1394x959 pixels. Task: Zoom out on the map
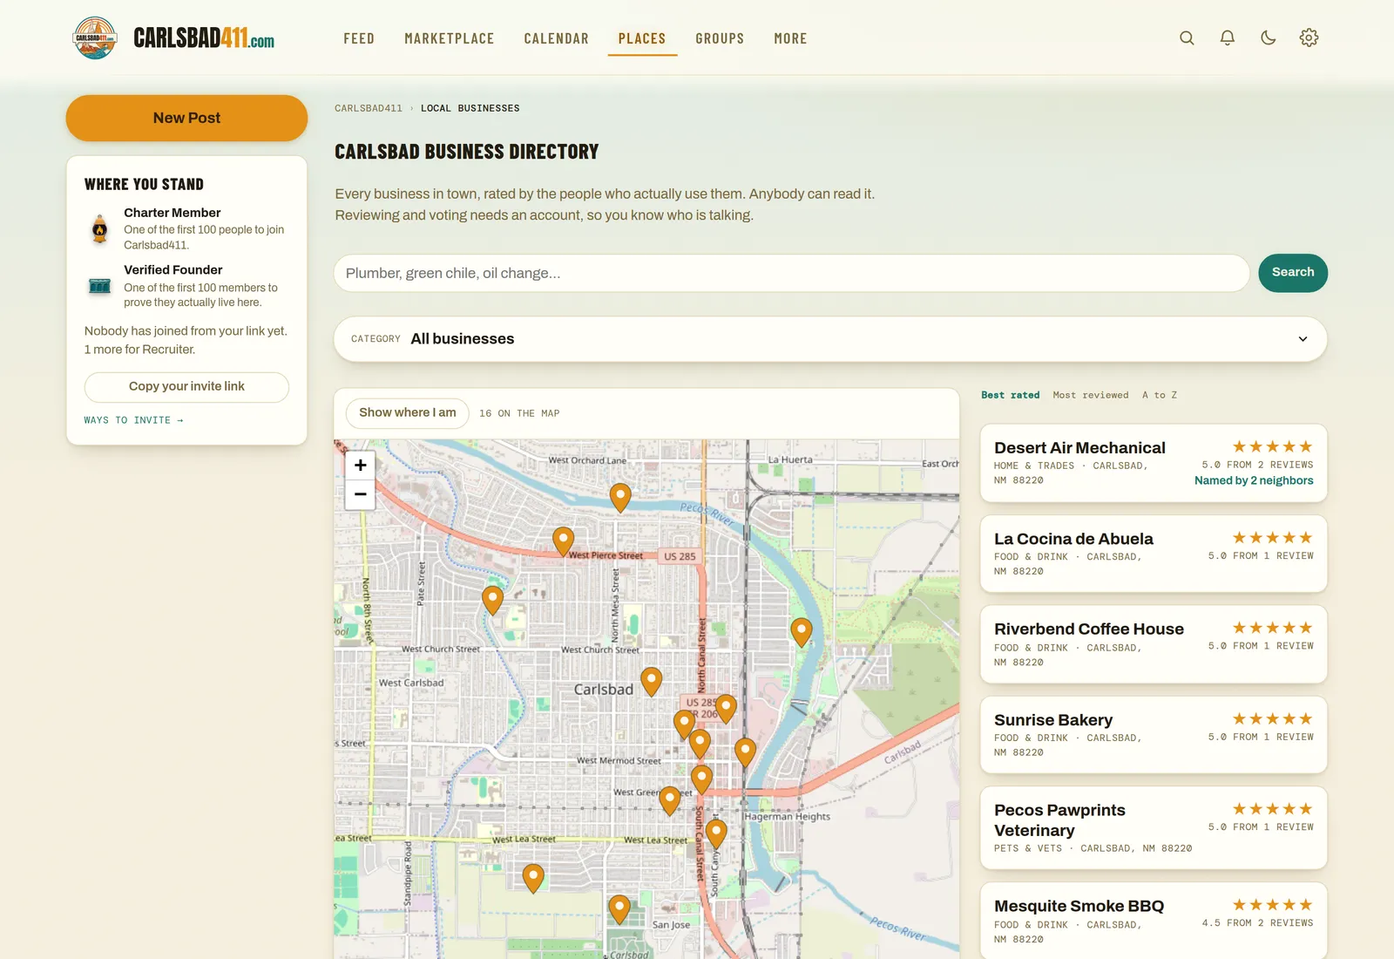tap(361, 494)
